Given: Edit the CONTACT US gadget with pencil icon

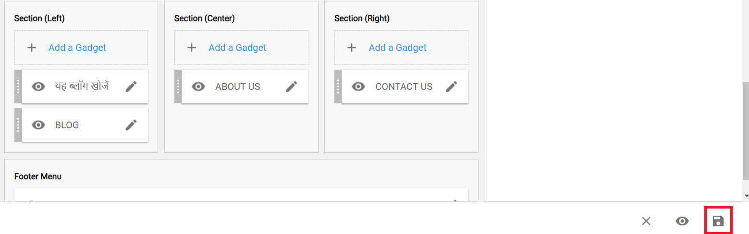Looking at the screenshot, I should [x=452, y=86].
